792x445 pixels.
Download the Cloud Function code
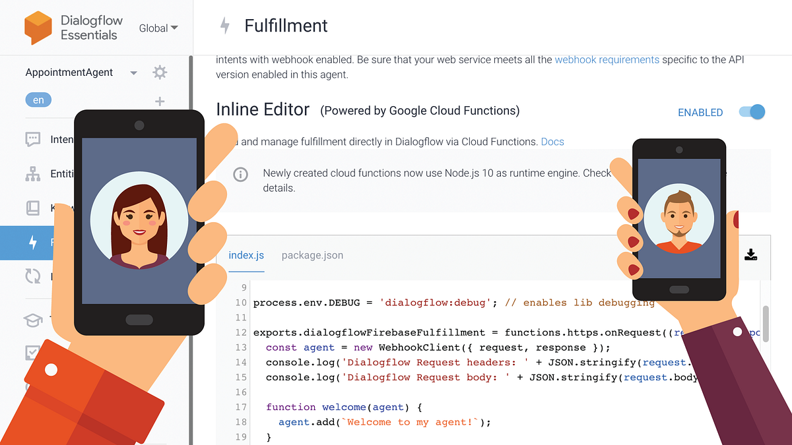pos(751,254)
